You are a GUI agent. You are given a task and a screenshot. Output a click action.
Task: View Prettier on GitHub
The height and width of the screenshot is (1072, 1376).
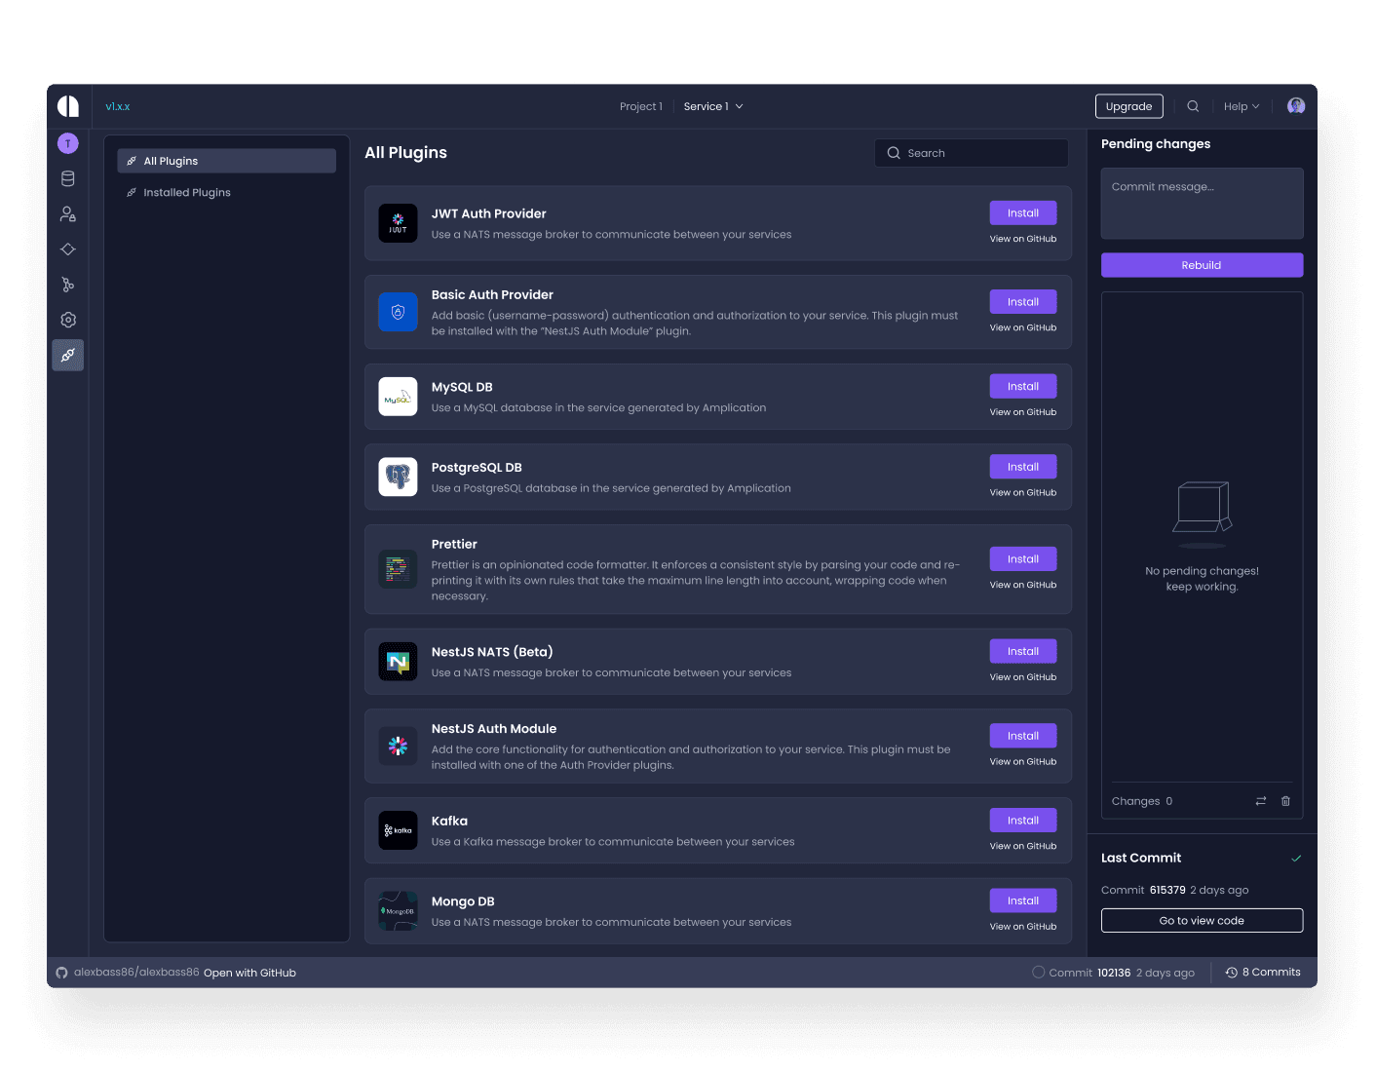[1023, 585]
